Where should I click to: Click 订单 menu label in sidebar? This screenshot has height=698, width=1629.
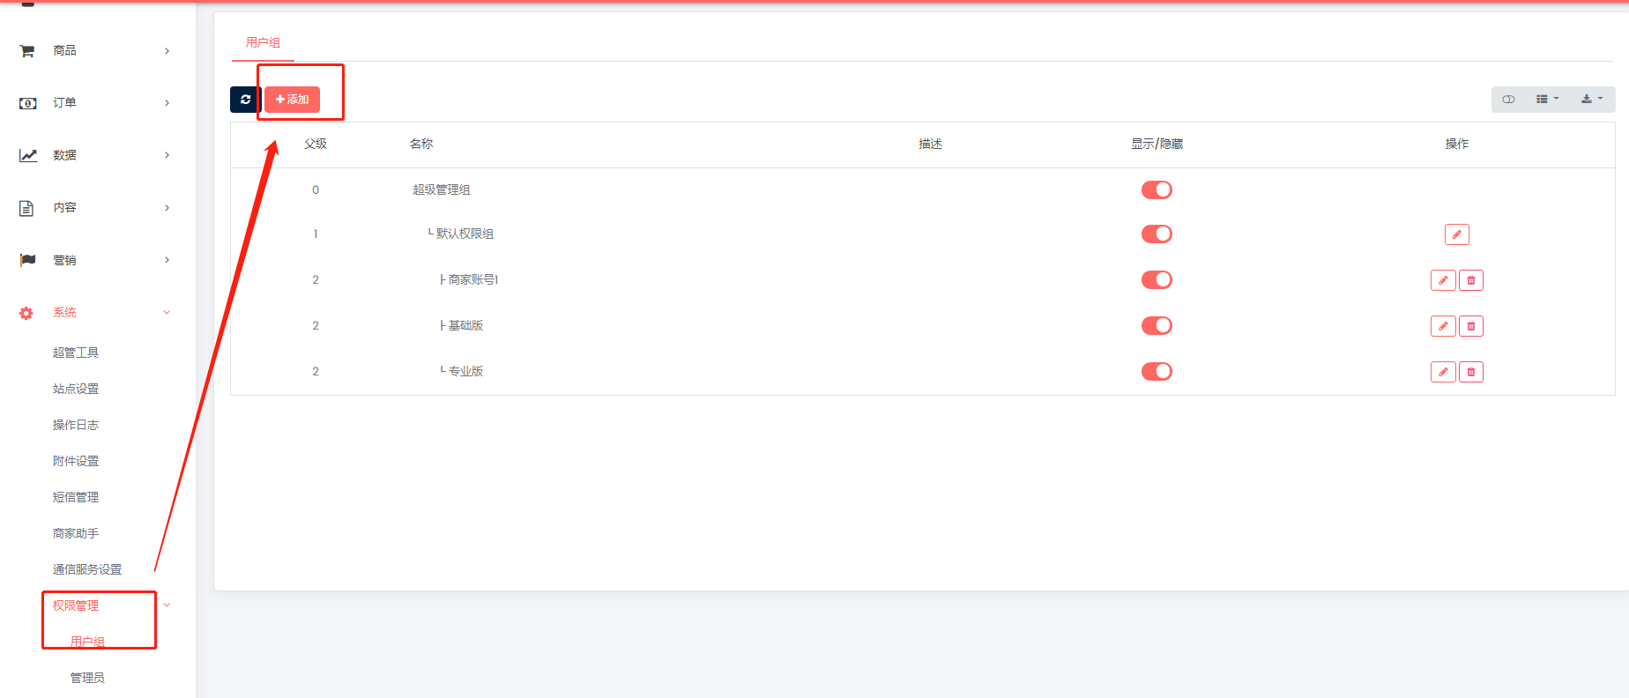pyautogui.click(x=64, y=103)
